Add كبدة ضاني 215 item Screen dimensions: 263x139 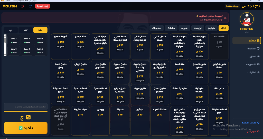click(120, 47)
